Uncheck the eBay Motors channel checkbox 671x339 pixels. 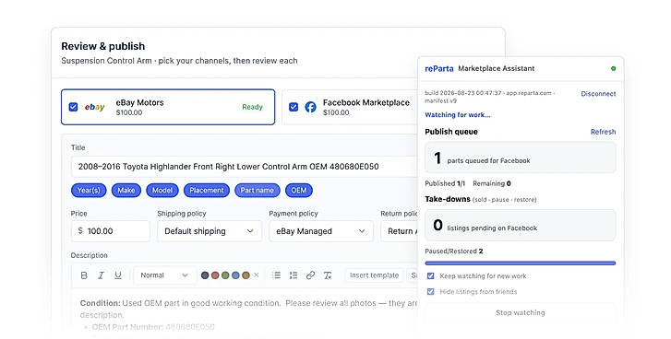[x=73, y=107]
